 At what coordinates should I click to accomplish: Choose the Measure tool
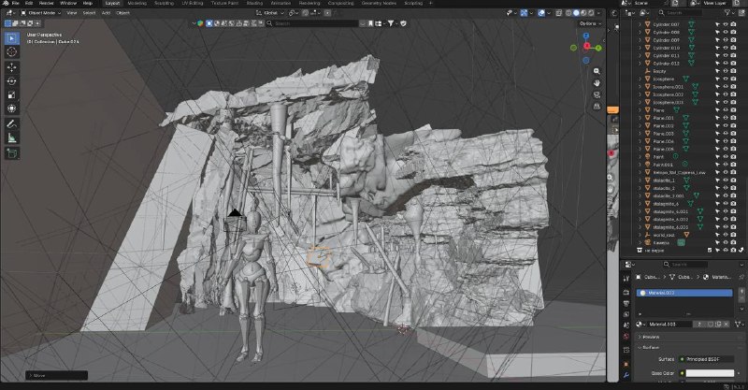tap(12, 138)
